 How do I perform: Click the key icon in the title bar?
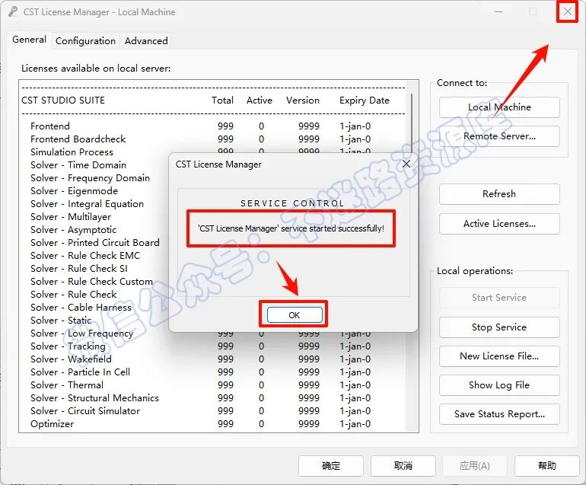click(13, 11)
